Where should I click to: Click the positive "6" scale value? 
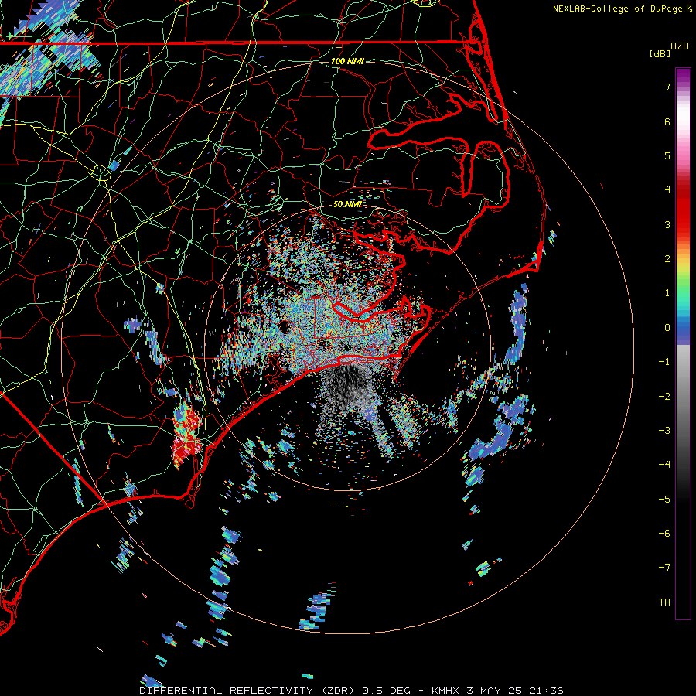[667, 121]
